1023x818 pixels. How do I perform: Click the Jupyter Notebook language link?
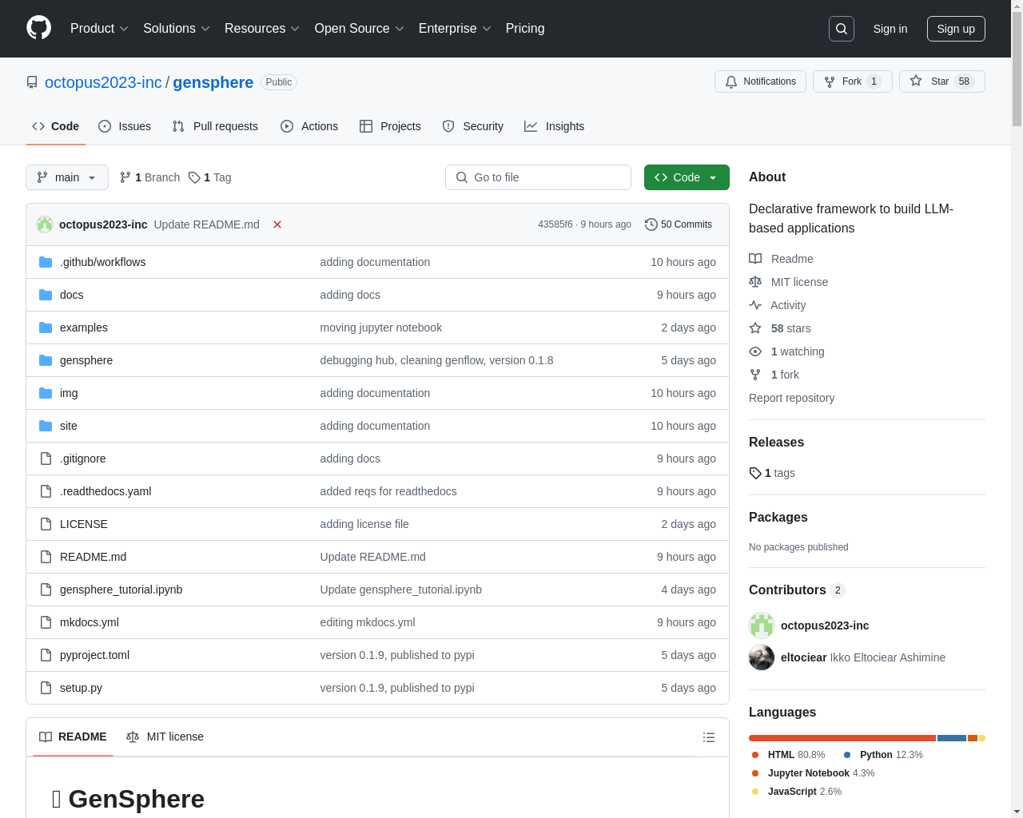coord(813,773)
